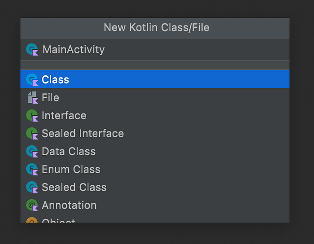Click the orange Object icon

click(32, 220)
